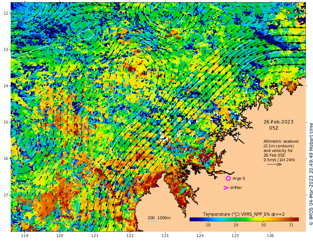This screenshot has width=313, height=242.
Task: Click the latitude '-12' axis label
Action: [x=5, y=13]
